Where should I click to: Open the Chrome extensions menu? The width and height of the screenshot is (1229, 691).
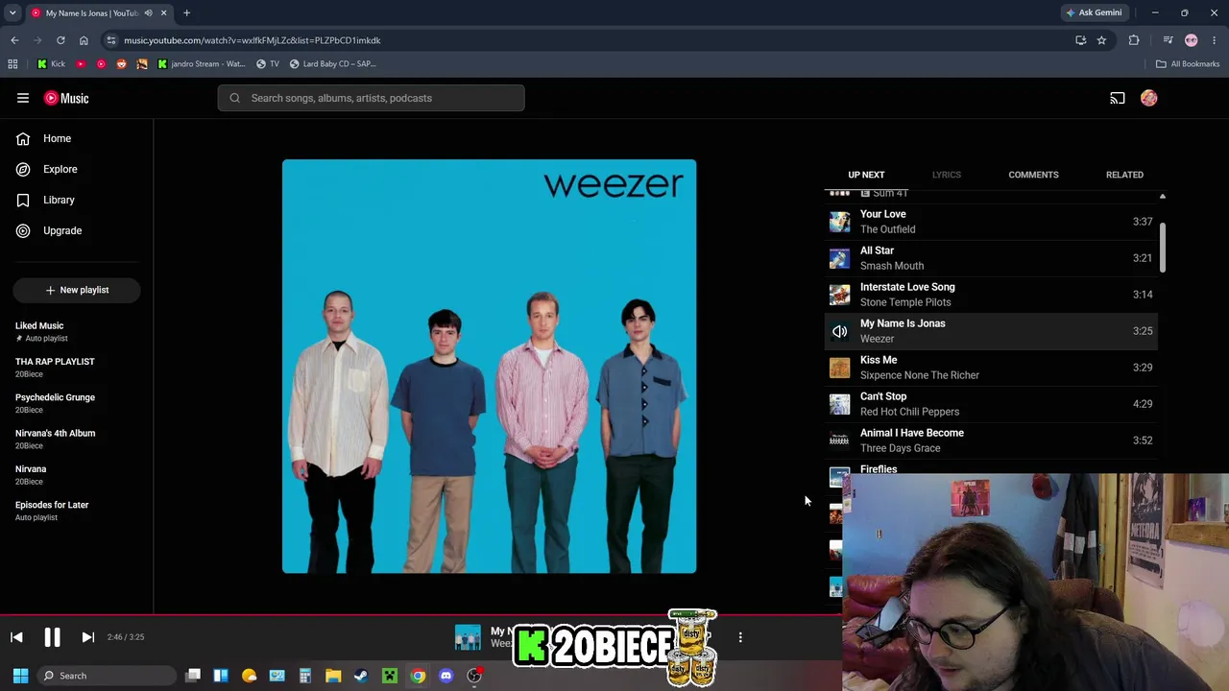click(x=1134, y=40)
